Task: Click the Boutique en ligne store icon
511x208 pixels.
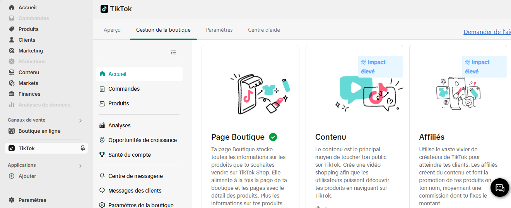Action: 12,131
